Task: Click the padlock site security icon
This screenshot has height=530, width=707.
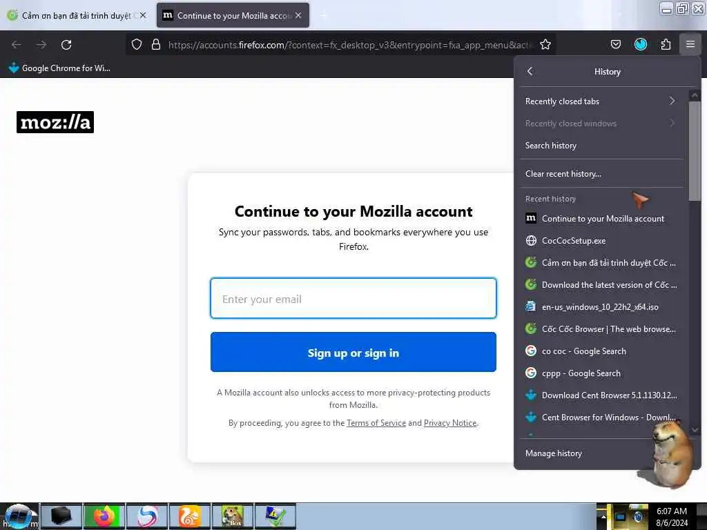Action: tap(156, 45)
